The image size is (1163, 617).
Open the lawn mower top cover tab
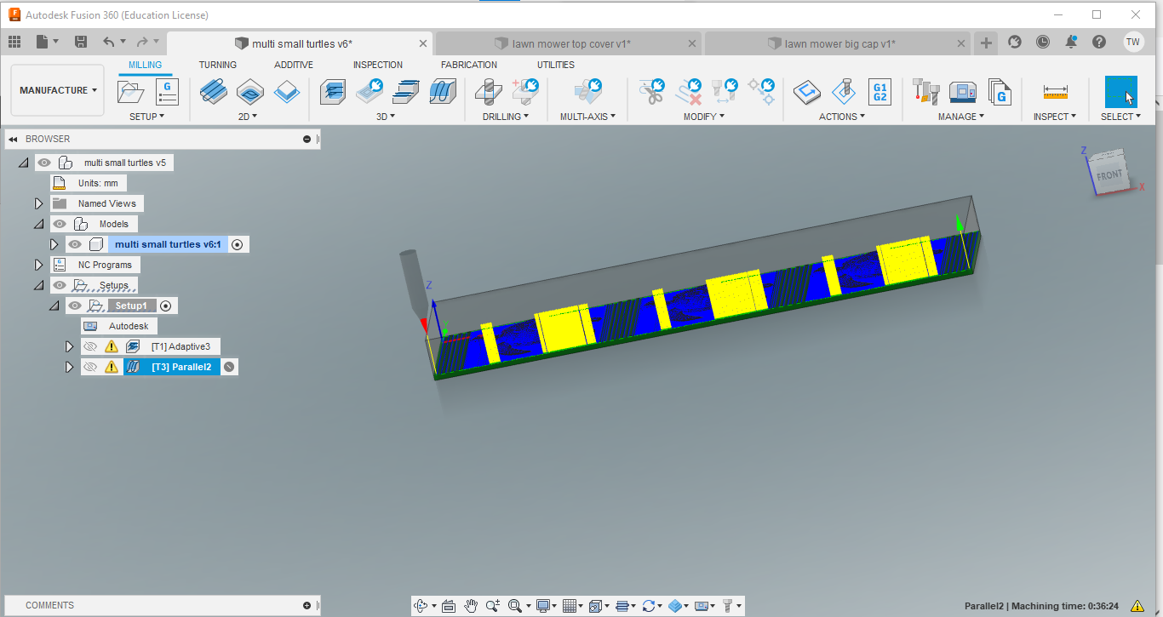[570, 43]
